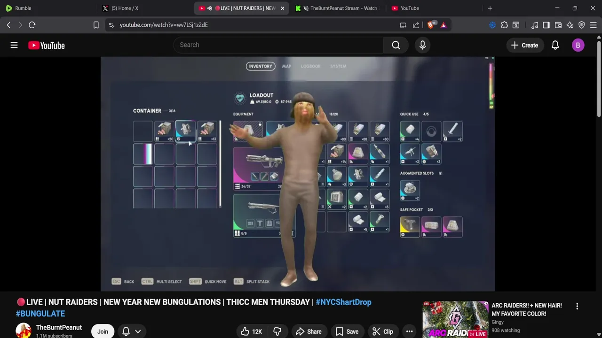Bookmark this page
This screenshot has height=338, width=602.
(96, 25)
